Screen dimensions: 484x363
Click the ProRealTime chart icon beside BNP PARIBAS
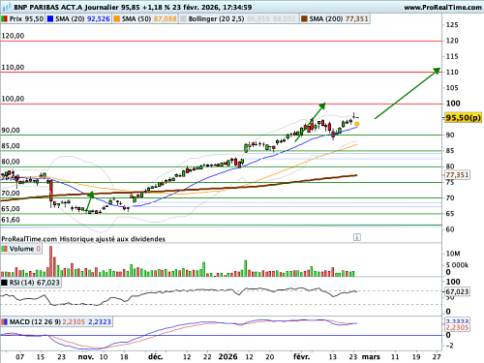(7, 7)
